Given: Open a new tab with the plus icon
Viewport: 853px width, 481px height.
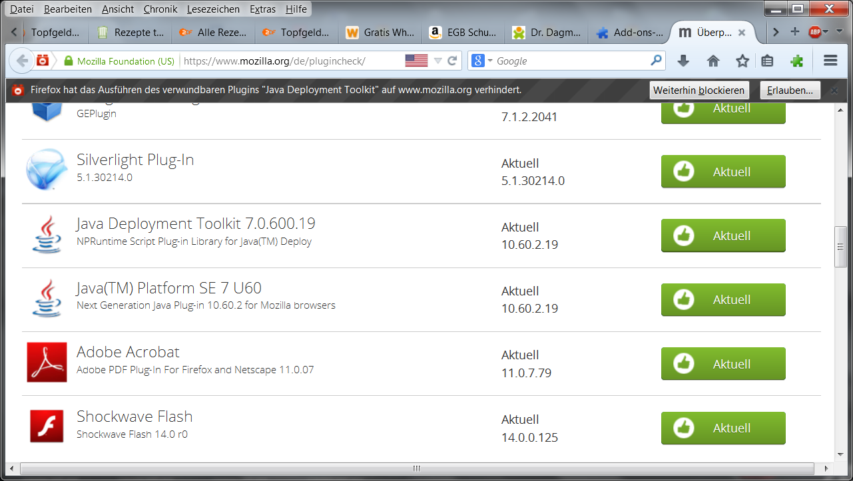Looking at the screenshot, I should pos(794,31).
